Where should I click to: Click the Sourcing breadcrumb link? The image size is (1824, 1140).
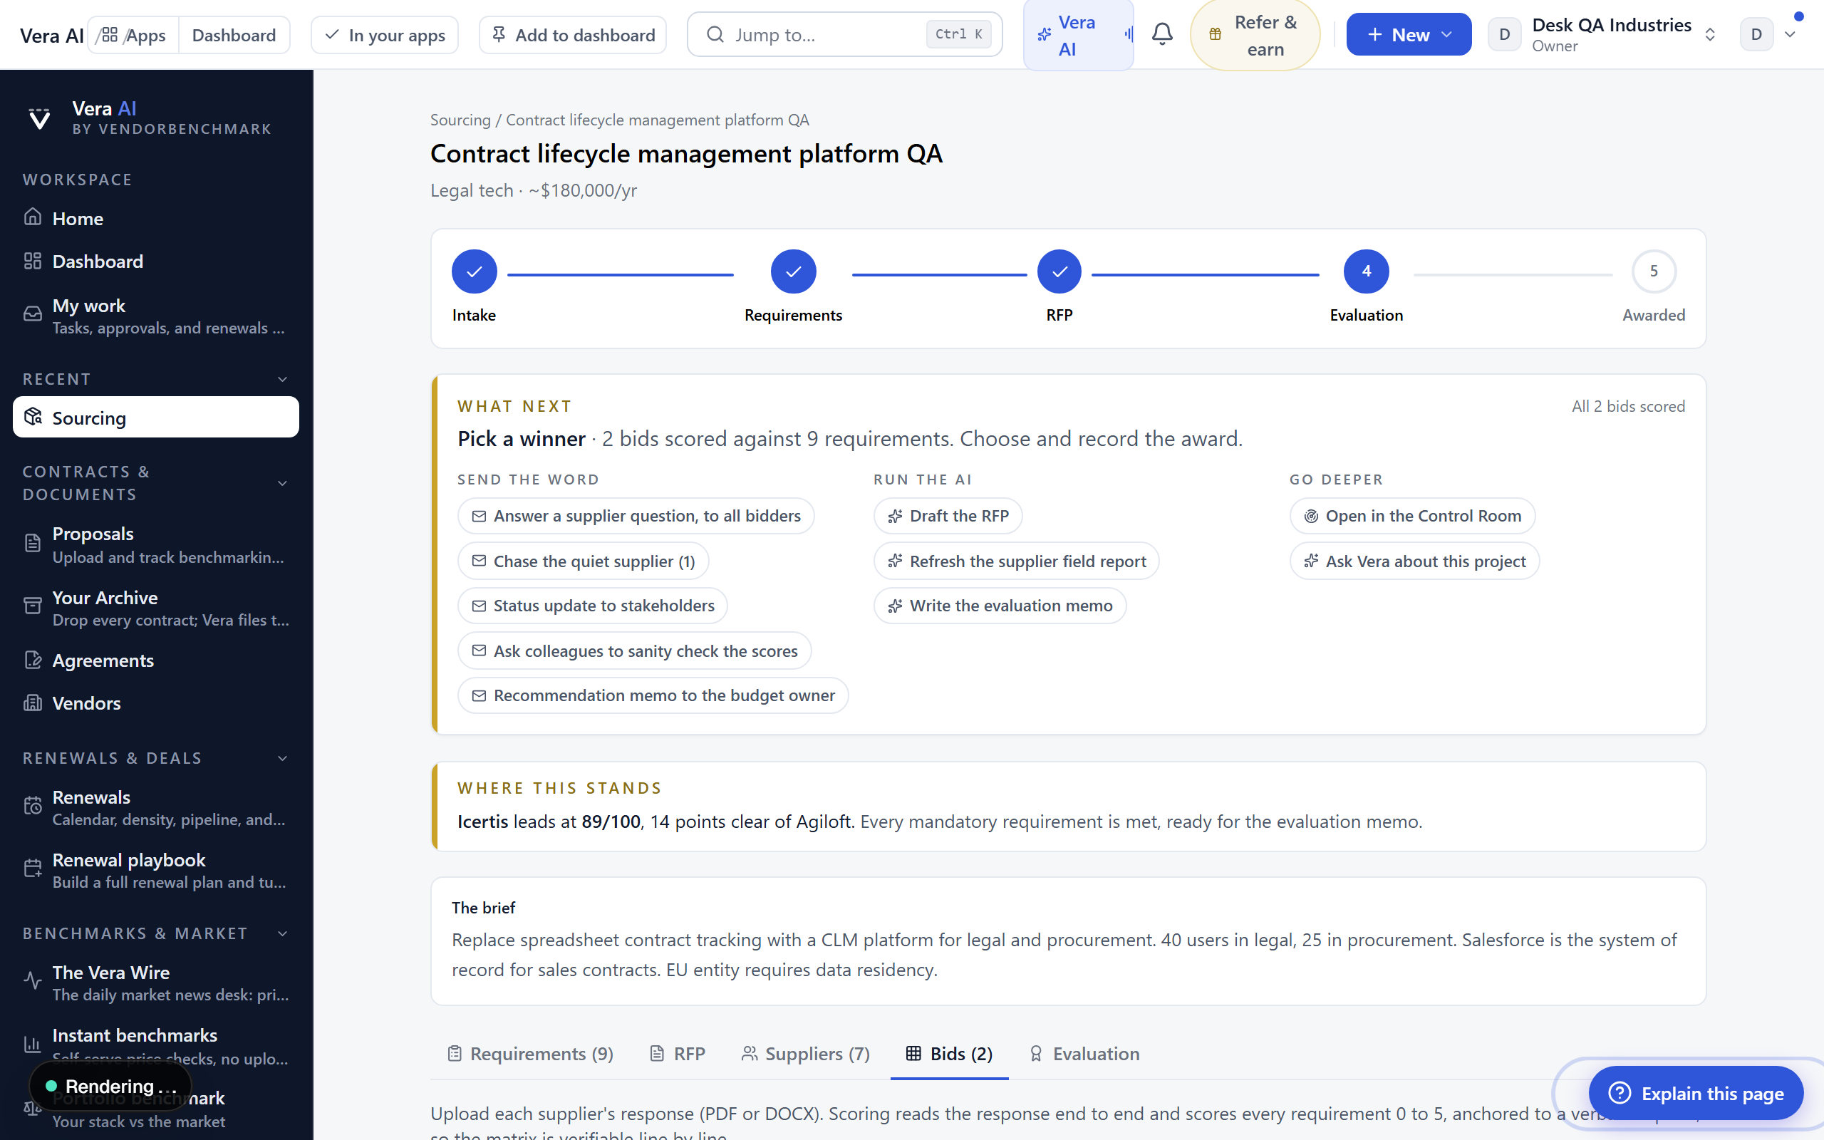(460, 120)
